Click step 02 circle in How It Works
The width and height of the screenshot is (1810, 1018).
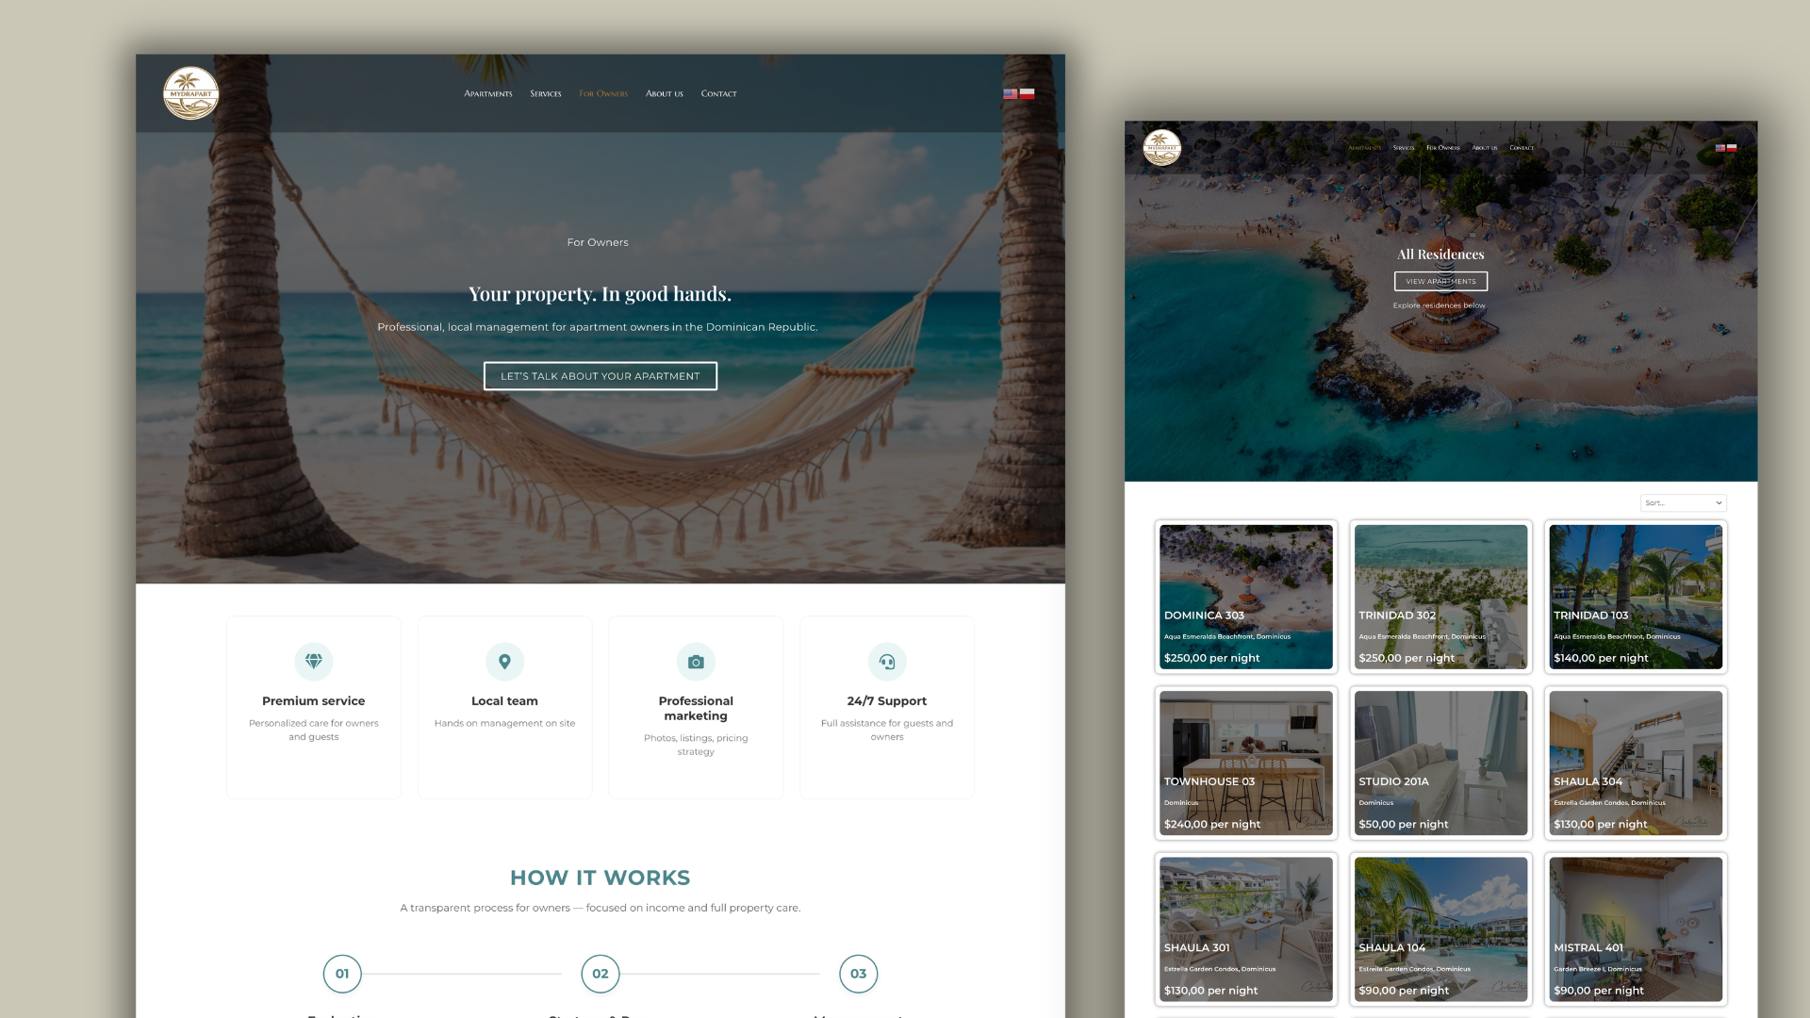[601, 974]
